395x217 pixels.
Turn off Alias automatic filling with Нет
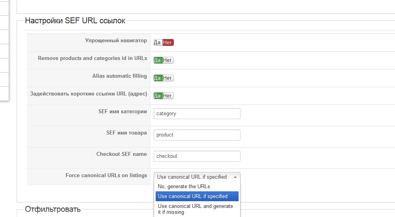(168, 78)
